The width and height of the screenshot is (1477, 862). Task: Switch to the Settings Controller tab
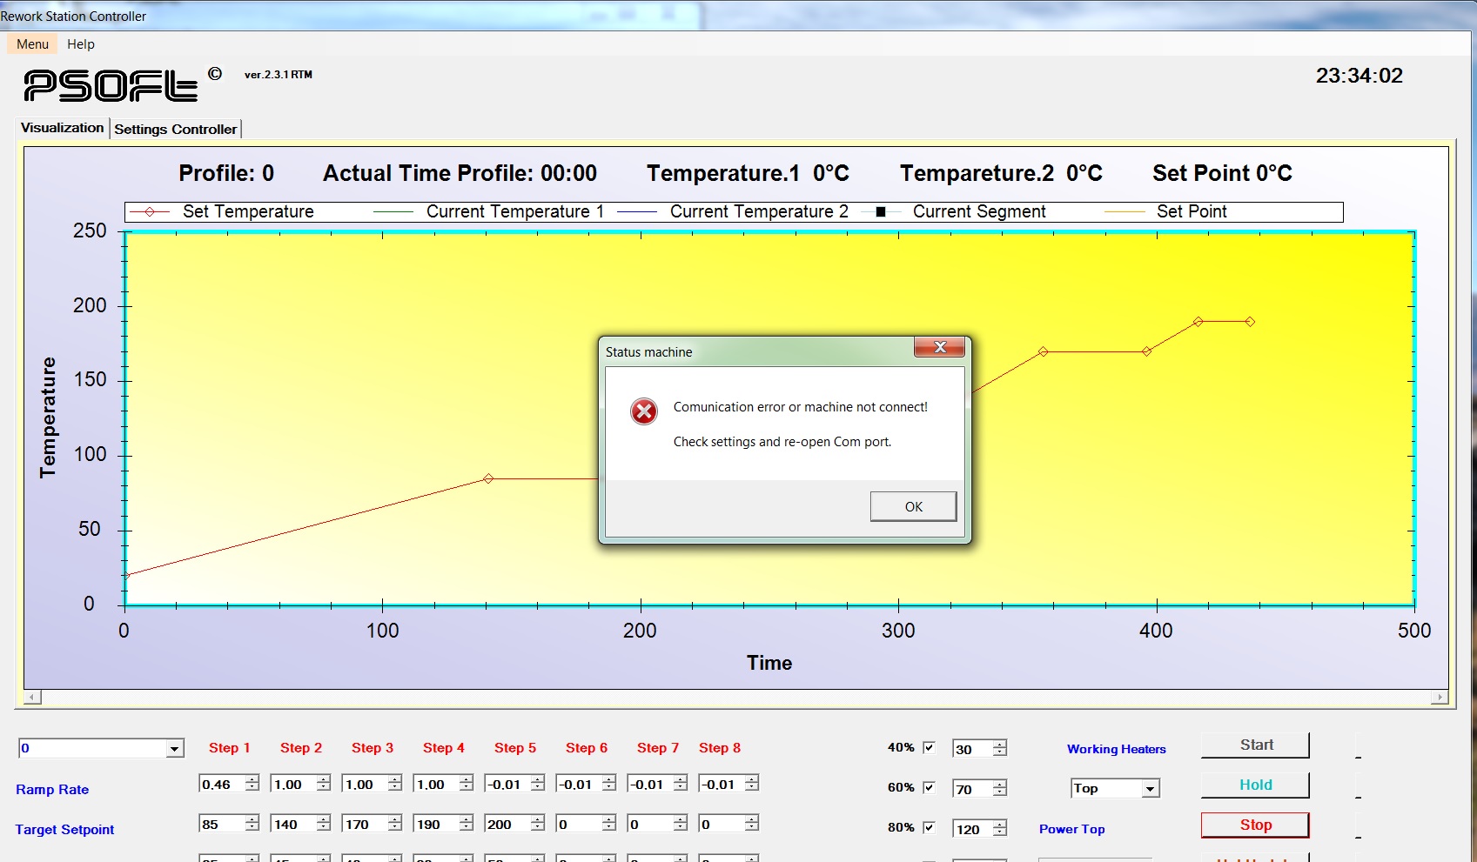click(176, 129)
